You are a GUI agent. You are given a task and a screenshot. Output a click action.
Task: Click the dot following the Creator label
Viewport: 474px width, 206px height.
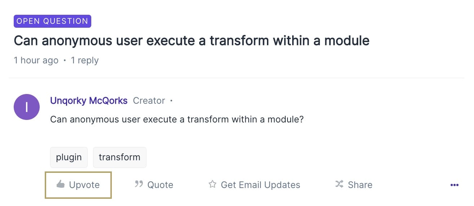[x=171, y=101]
